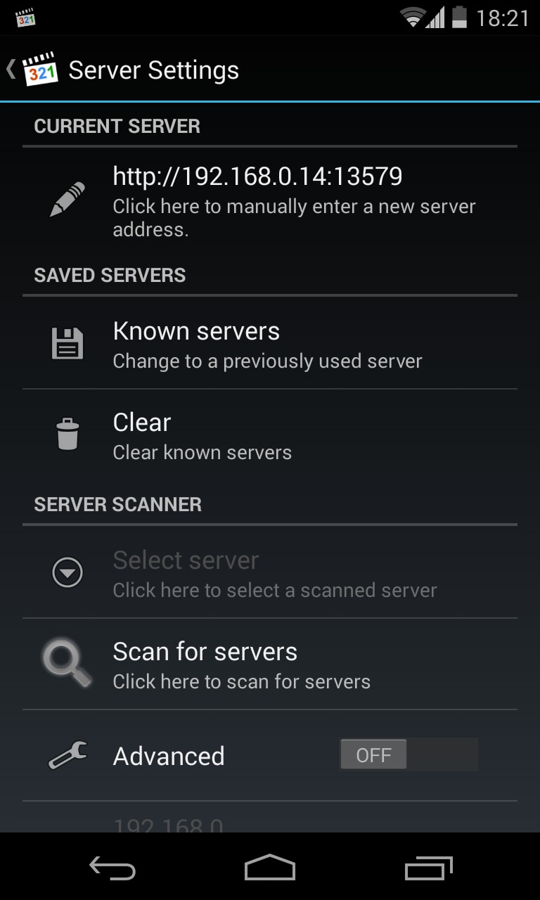Open the Select server dropdown circle arrow

[67, 572]
